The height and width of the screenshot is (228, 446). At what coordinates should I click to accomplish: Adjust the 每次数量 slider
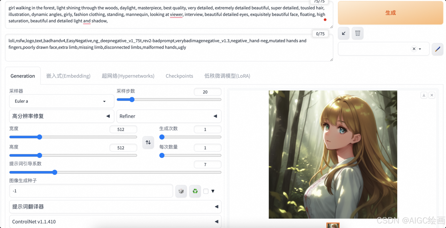[190, 155]
